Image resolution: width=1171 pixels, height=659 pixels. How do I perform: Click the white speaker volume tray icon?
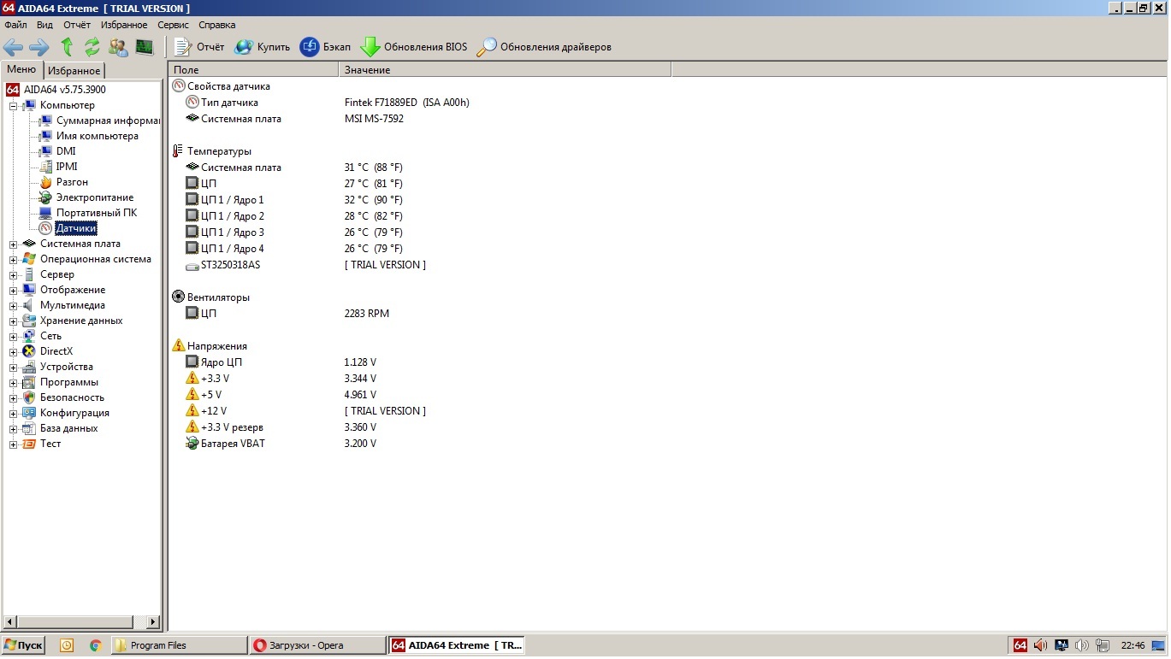[1082, 645]
